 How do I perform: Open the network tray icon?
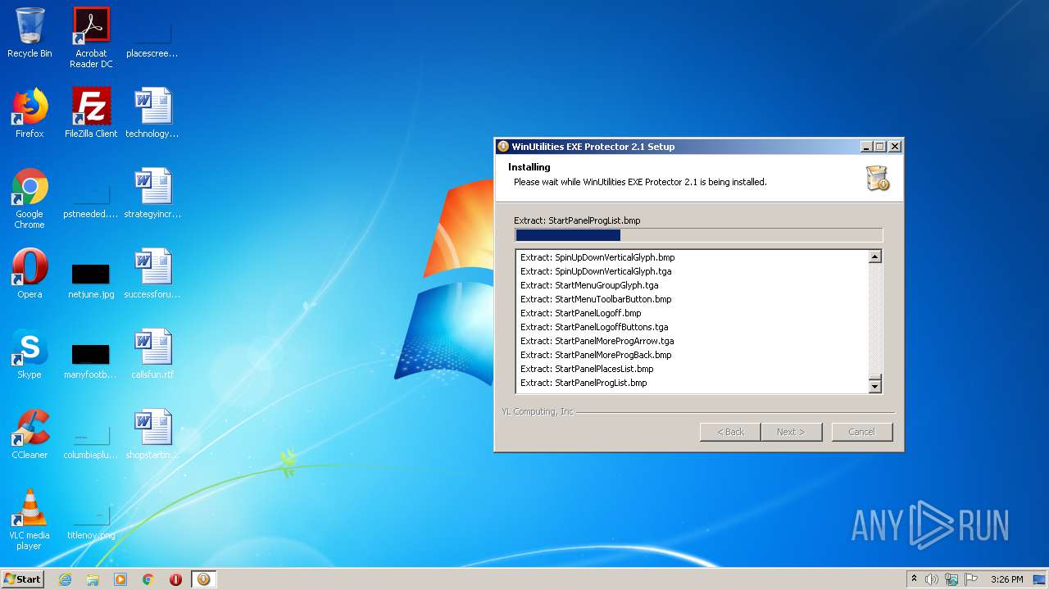coord(951,579)
